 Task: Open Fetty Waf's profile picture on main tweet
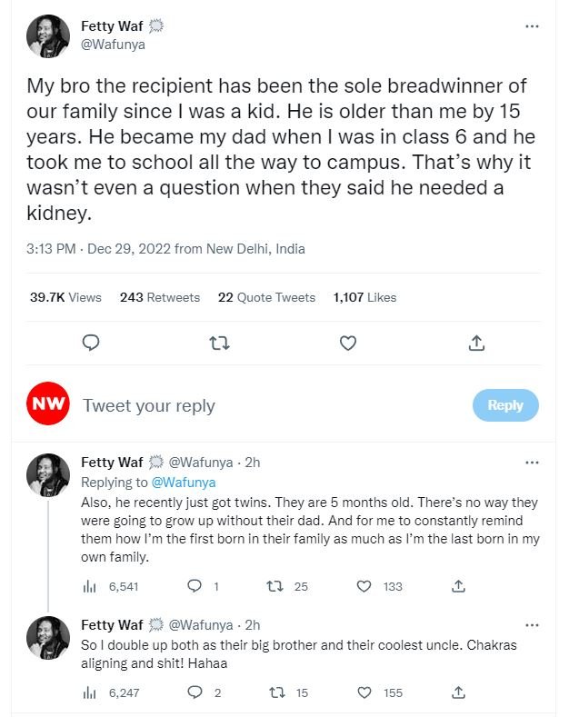pos(48,35)
